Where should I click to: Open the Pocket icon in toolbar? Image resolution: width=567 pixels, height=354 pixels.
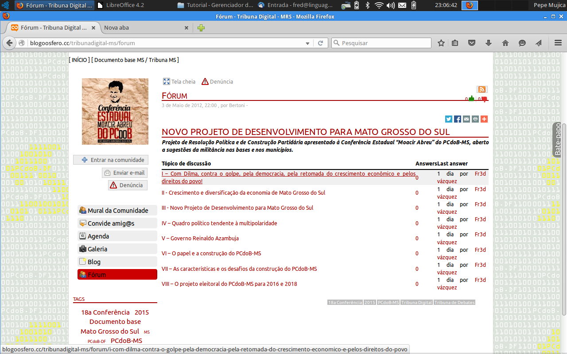[x=472, y=43]
